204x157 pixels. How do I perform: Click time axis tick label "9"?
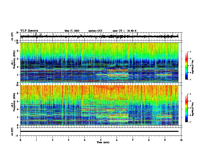point(165,140)
